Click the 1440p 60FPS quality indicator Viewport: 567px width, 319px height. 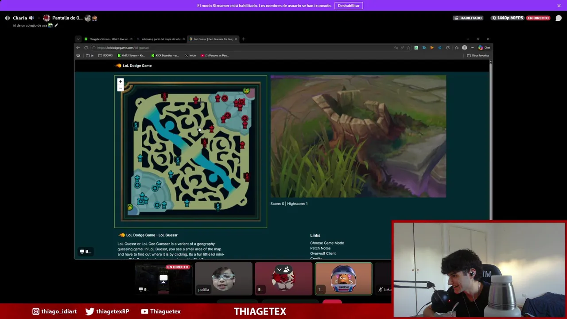coord(508,18)
